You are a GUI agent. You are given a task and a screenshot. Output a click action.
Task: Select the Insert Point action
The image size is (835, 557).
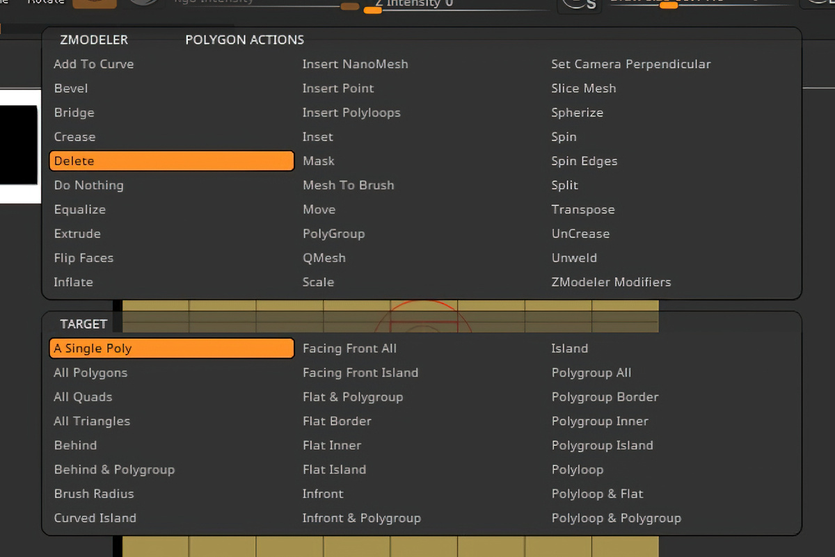[x=338, y=88]
